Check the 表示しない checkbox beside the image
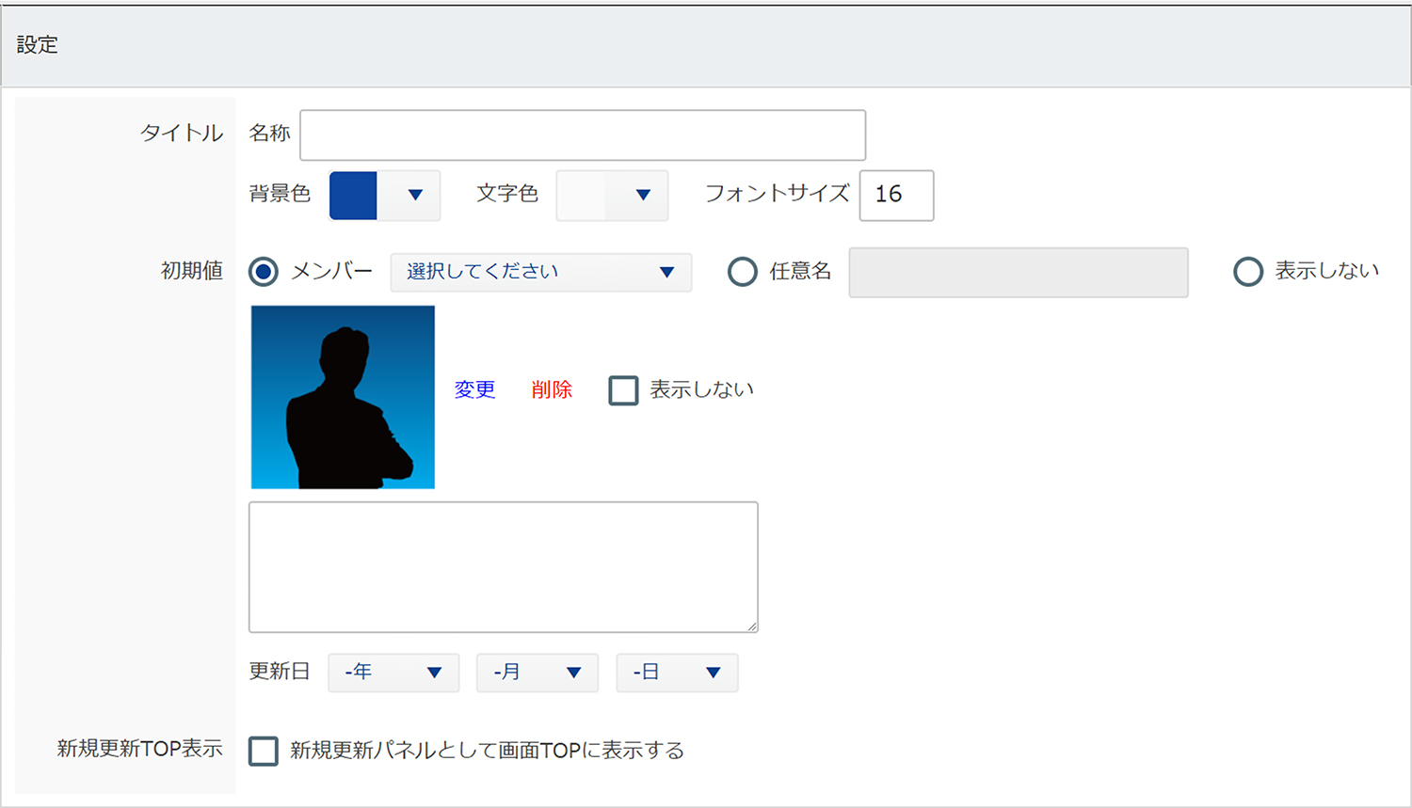Image resolution: width=1412 pixels, height=808 pixels. click(x=623, y=390)
